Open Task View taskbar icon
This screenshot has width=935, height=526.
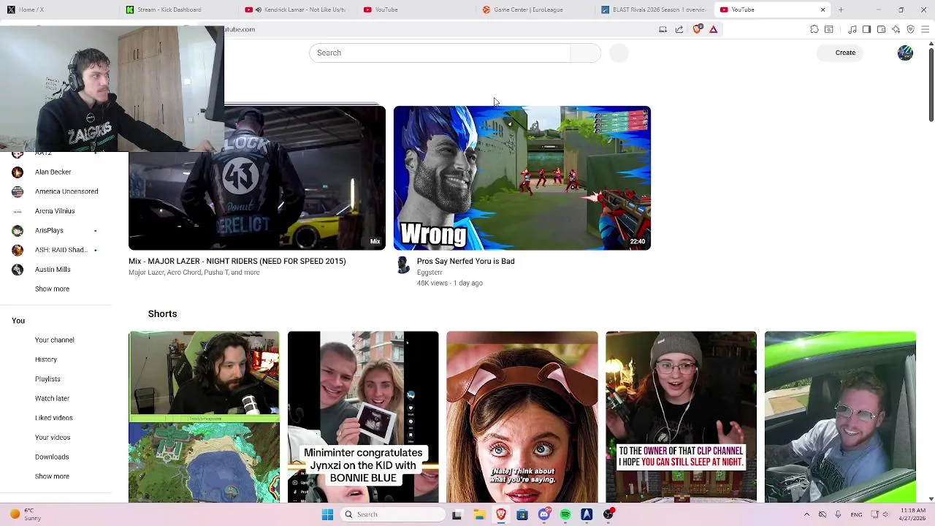tap(457, 514)
